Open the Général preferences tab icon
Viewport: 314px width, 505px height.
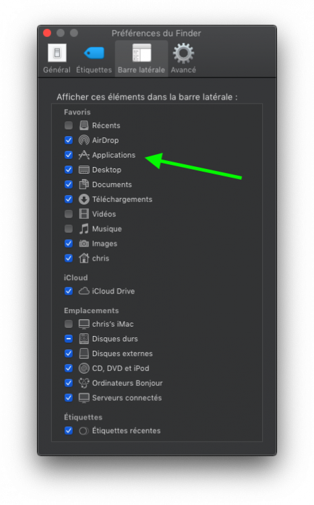click(x=57, y=53)
